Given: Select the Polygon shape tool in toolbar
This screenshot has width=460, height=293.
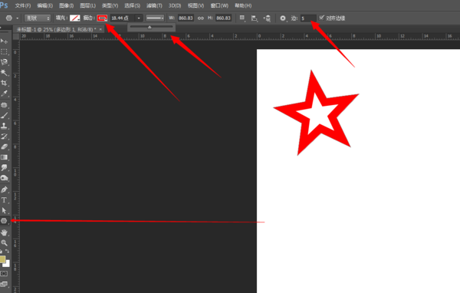Looking at the screenshot, I should [x=4, y=221].
